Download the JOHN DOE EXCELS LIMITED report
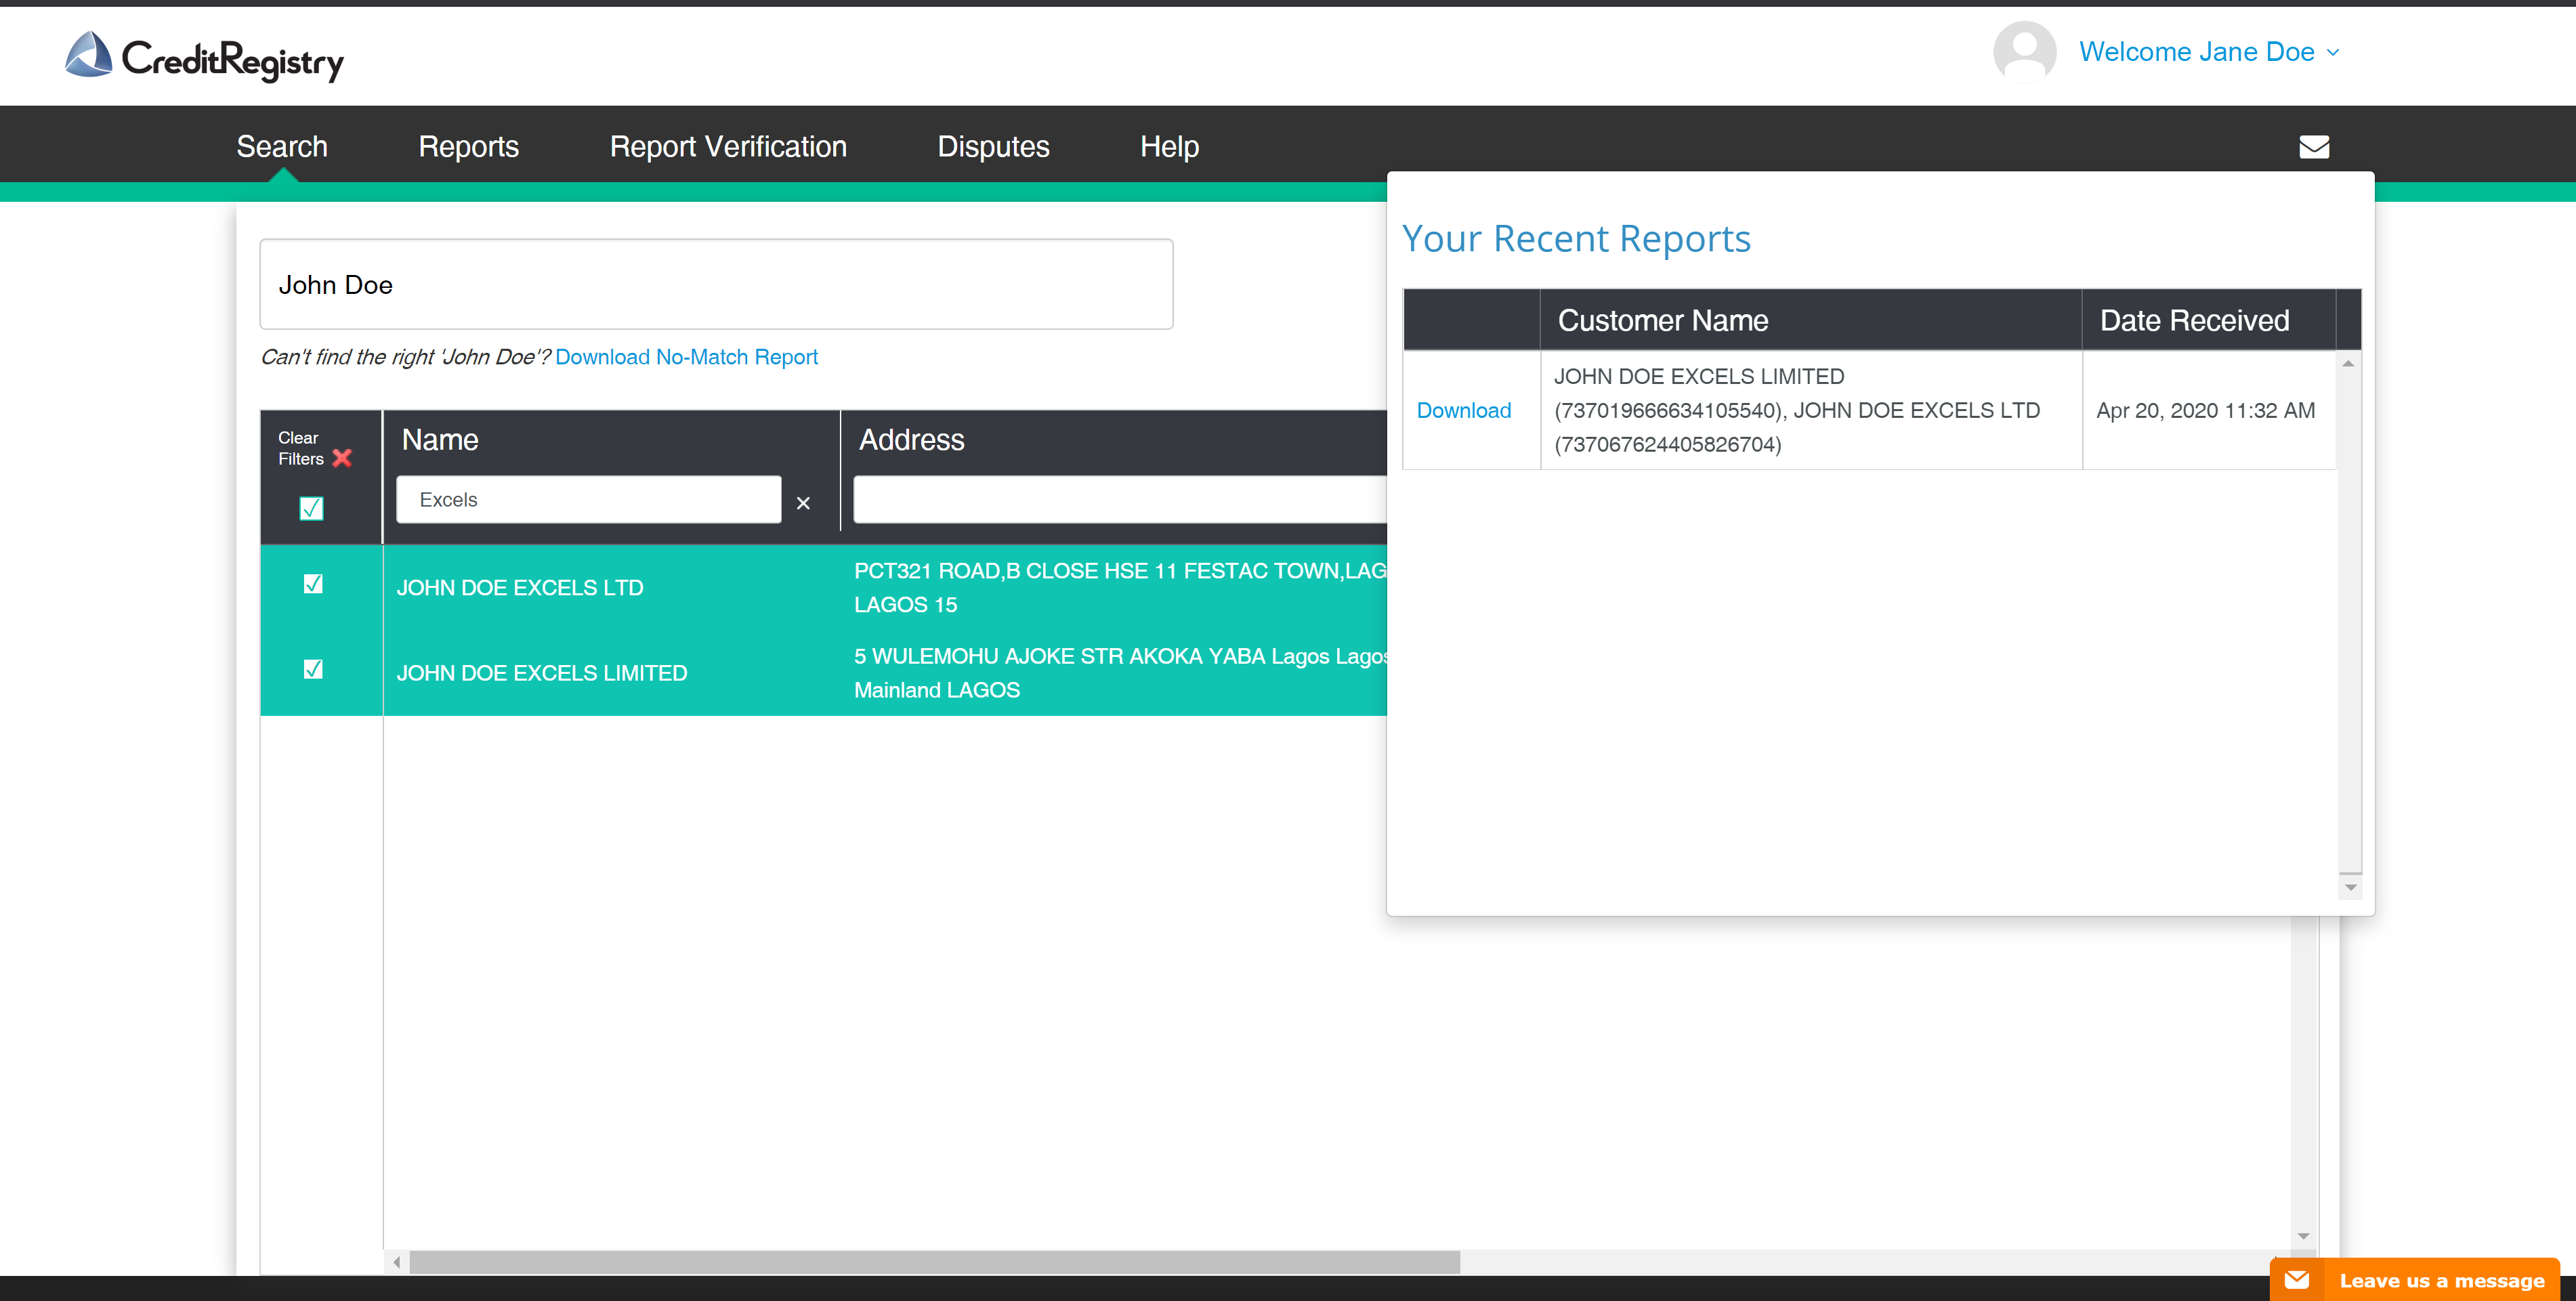The height and width of the screenshot is (1301, 2576). click(1463, 410)
